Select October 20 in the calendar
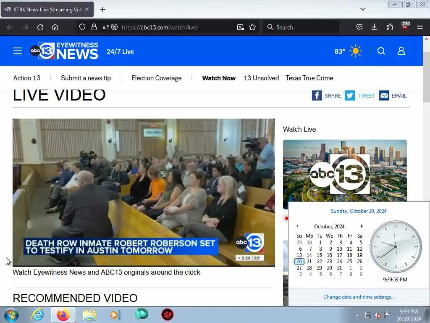Viewport: 430px width, 323px height. point(299,262)
